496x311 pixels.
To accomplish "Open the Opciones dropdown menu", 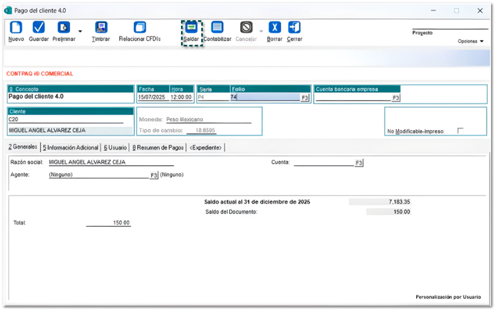I will (x=470, y=42).
